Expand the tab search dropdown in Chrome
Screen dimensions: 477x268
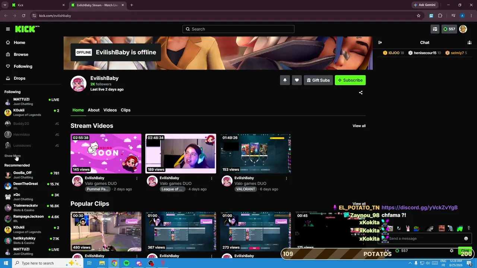coord(5,5)
